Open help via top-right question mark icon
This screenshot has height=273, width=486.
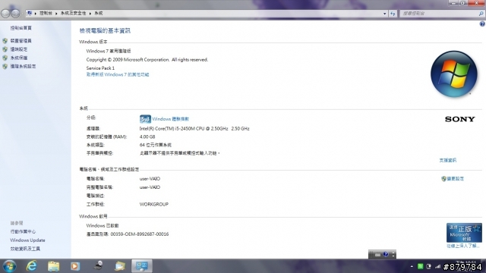pyautogui.click(x=482, y=24)
